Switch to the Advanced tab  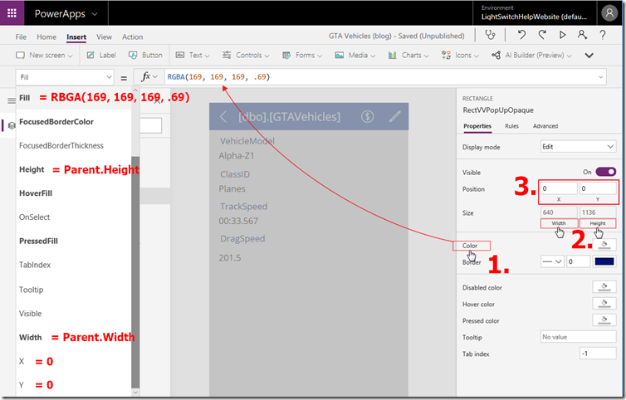(545, 126)
